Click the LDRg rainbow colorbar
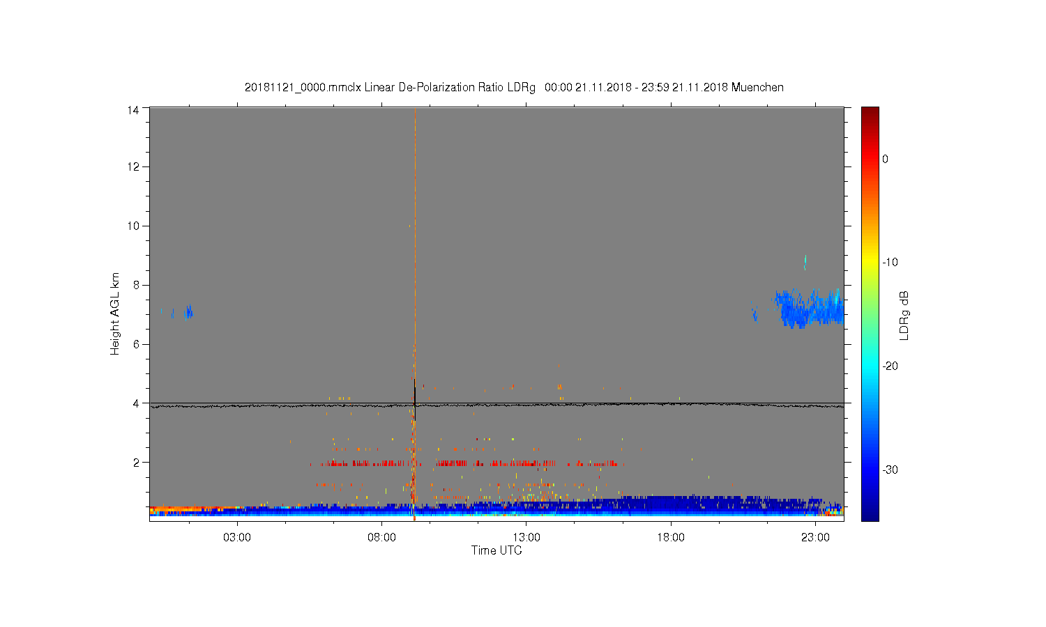Screen dimensions: 1046x627 (870, 314)
